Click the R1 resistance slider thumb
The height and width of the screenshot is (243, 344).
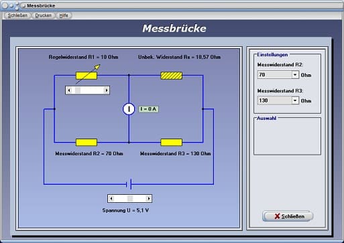(x=78, y=90)
